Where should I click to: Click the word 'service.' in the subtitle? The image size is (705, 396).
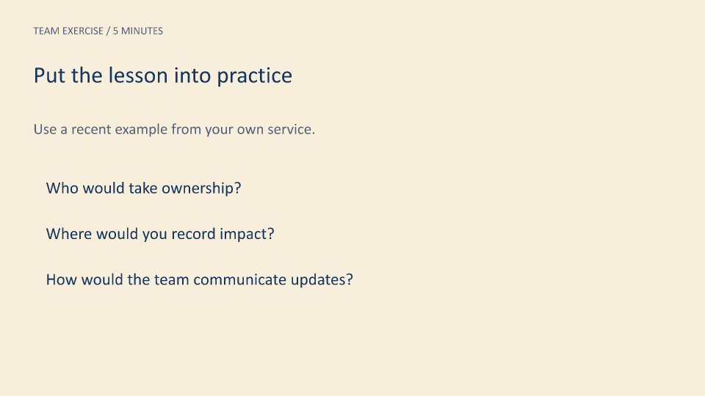click(x=292, y=129)
